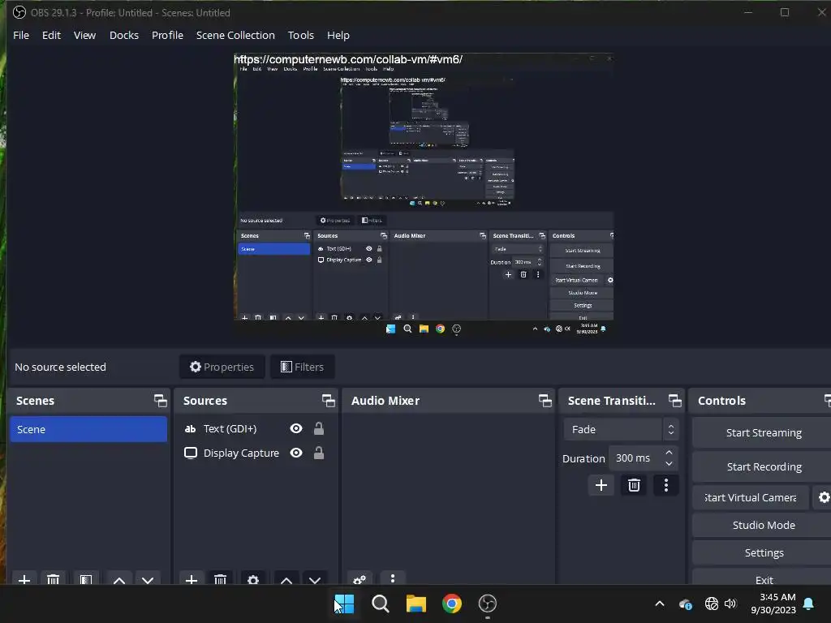Click Start Recording
The height and width of the screenshot is (623, 831).
point(763,466)
